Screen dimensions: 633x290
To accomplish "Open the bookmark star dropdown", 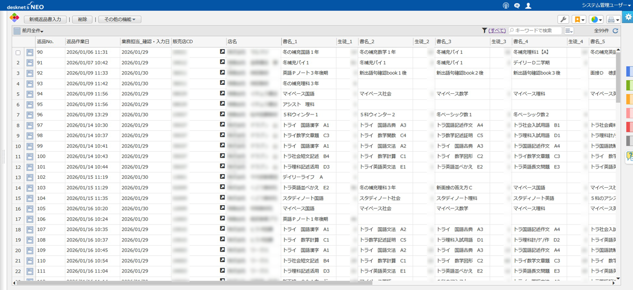I will tap(579, 20).
